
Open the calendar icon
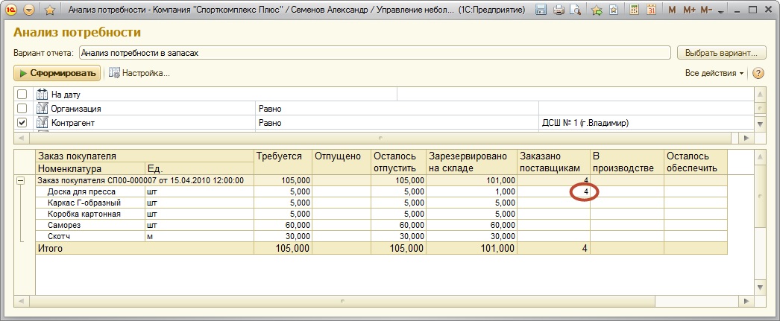650,10
